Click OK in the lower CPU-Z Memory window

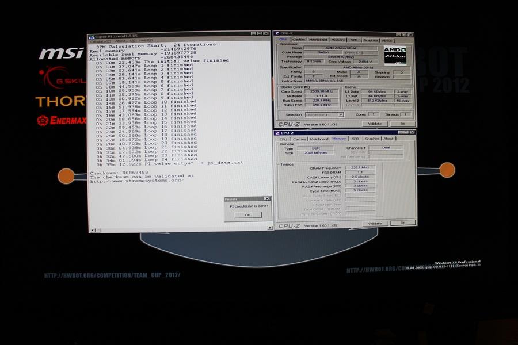402,223
